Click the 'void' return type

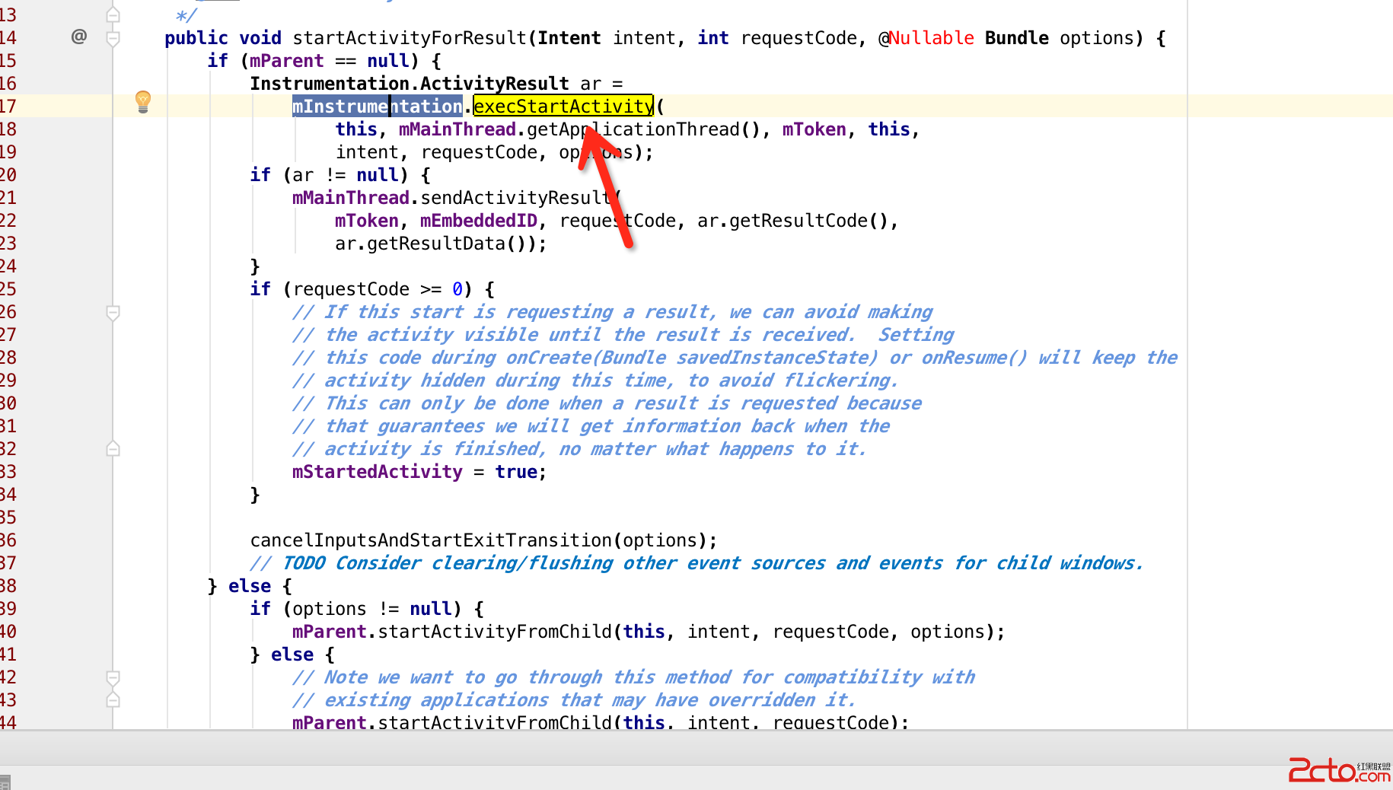pos(260,38)
